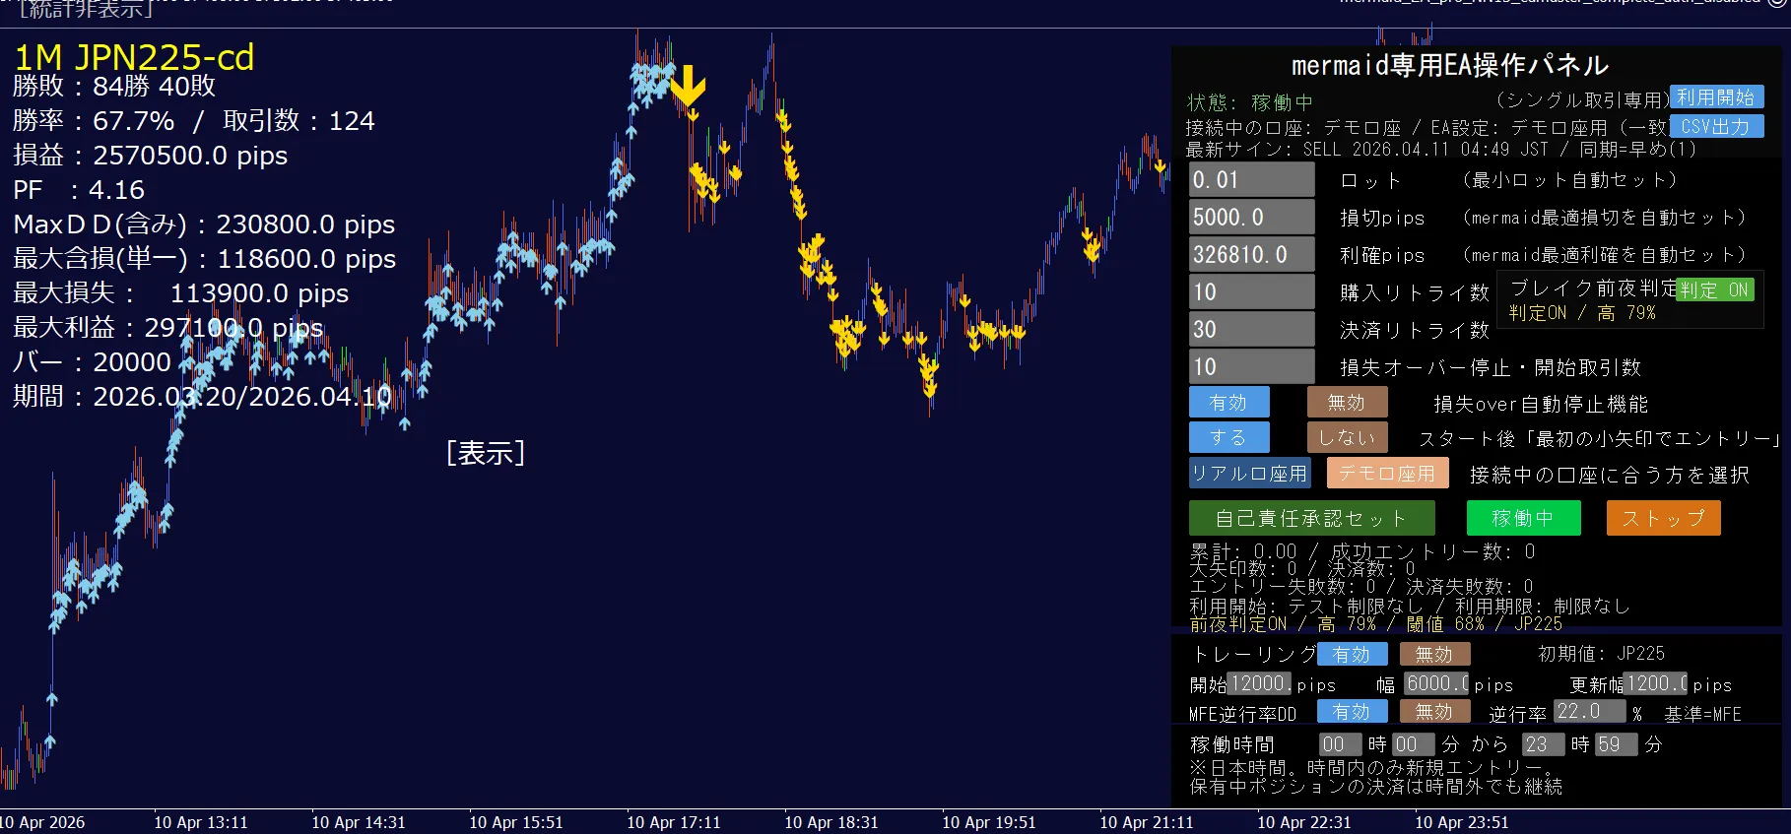
Task: Choose デモ口座用 account mode
Action: pyautogui.click(x=1387, y=474)
